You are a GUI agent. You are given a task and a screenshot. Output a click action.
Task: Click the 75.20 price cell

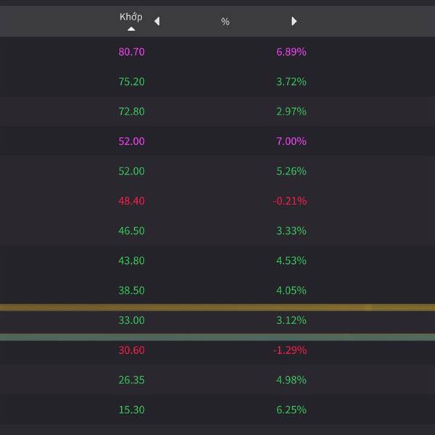coord(131,82)
